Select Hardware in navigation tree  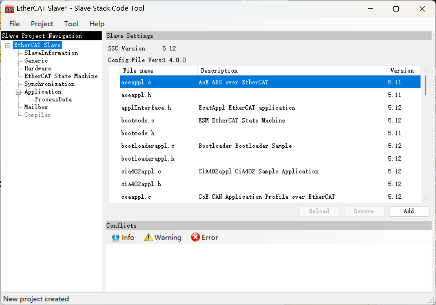[38, 68]
